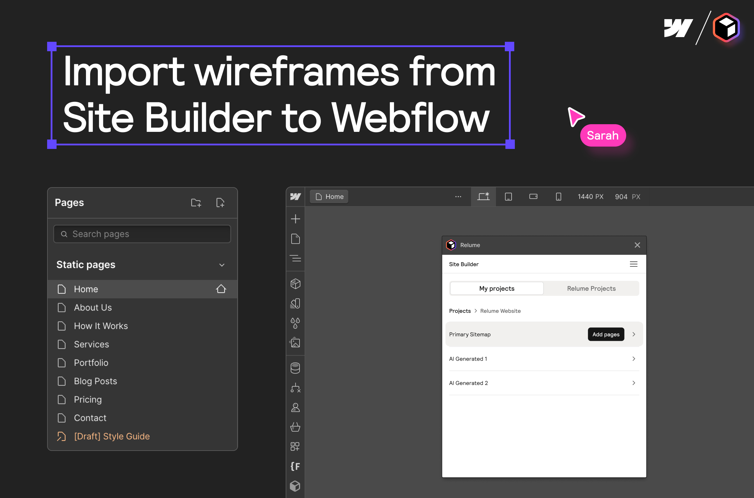Open the Navigator panel icon
754x498 pixels.
click(295, 258)
